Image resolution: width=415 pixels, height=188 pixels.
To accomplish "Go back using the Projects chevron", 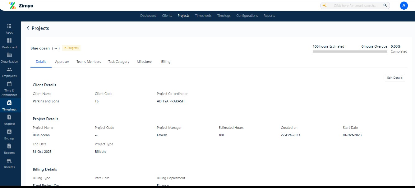I will tap(28, 28).
